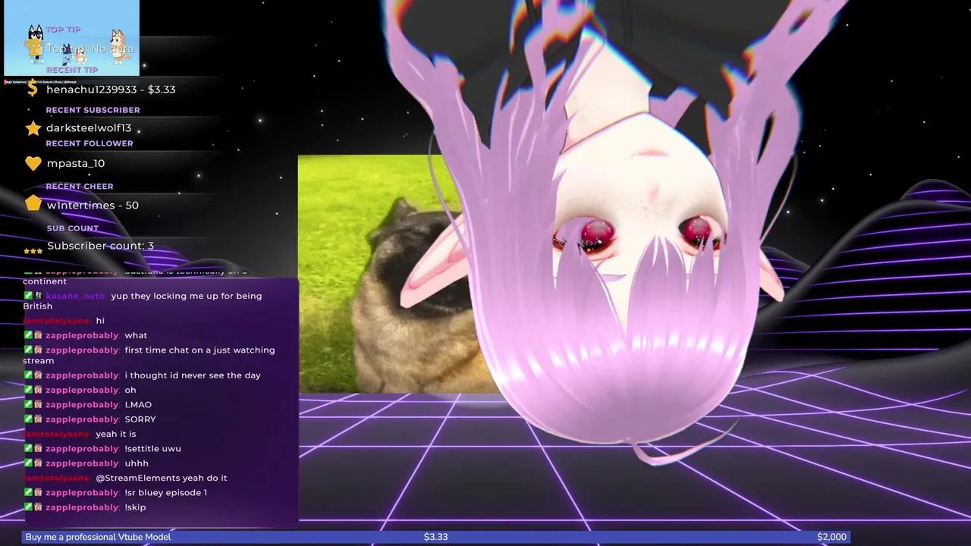Screen dimensions: 971x546
Task: Click the 'first time chat on a just watching stream' message
Action: (x=149, y=356)
